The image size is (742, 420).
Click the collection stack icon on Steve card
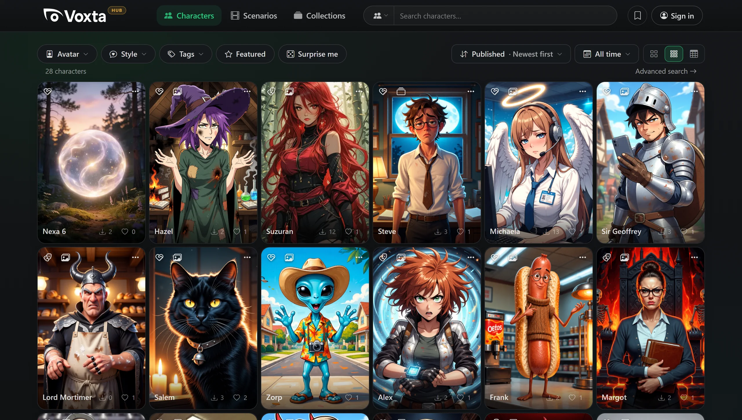pos(401,92)
